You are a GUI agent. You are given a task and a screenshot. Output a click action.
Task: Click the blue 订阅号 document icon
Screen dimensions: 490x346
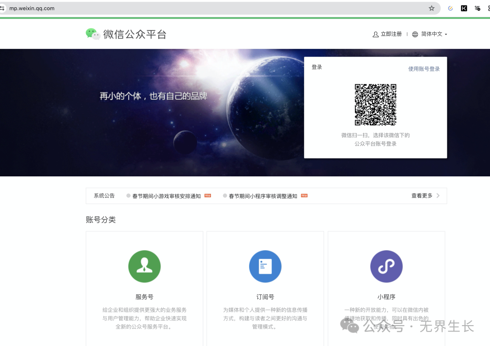[265, 266]
